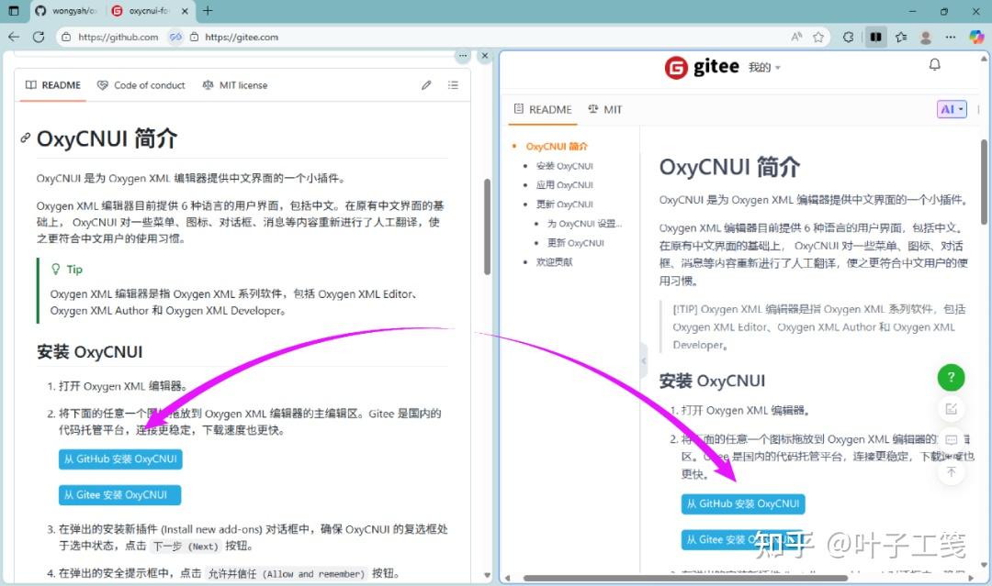Select README tab in Gitee pane
The image size is (992, 586).
tap(543, 109)
